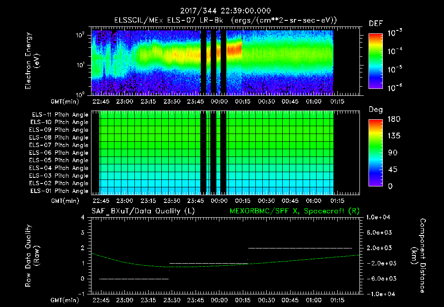Select the ELS-05 Pitch Angle row label

59,160
